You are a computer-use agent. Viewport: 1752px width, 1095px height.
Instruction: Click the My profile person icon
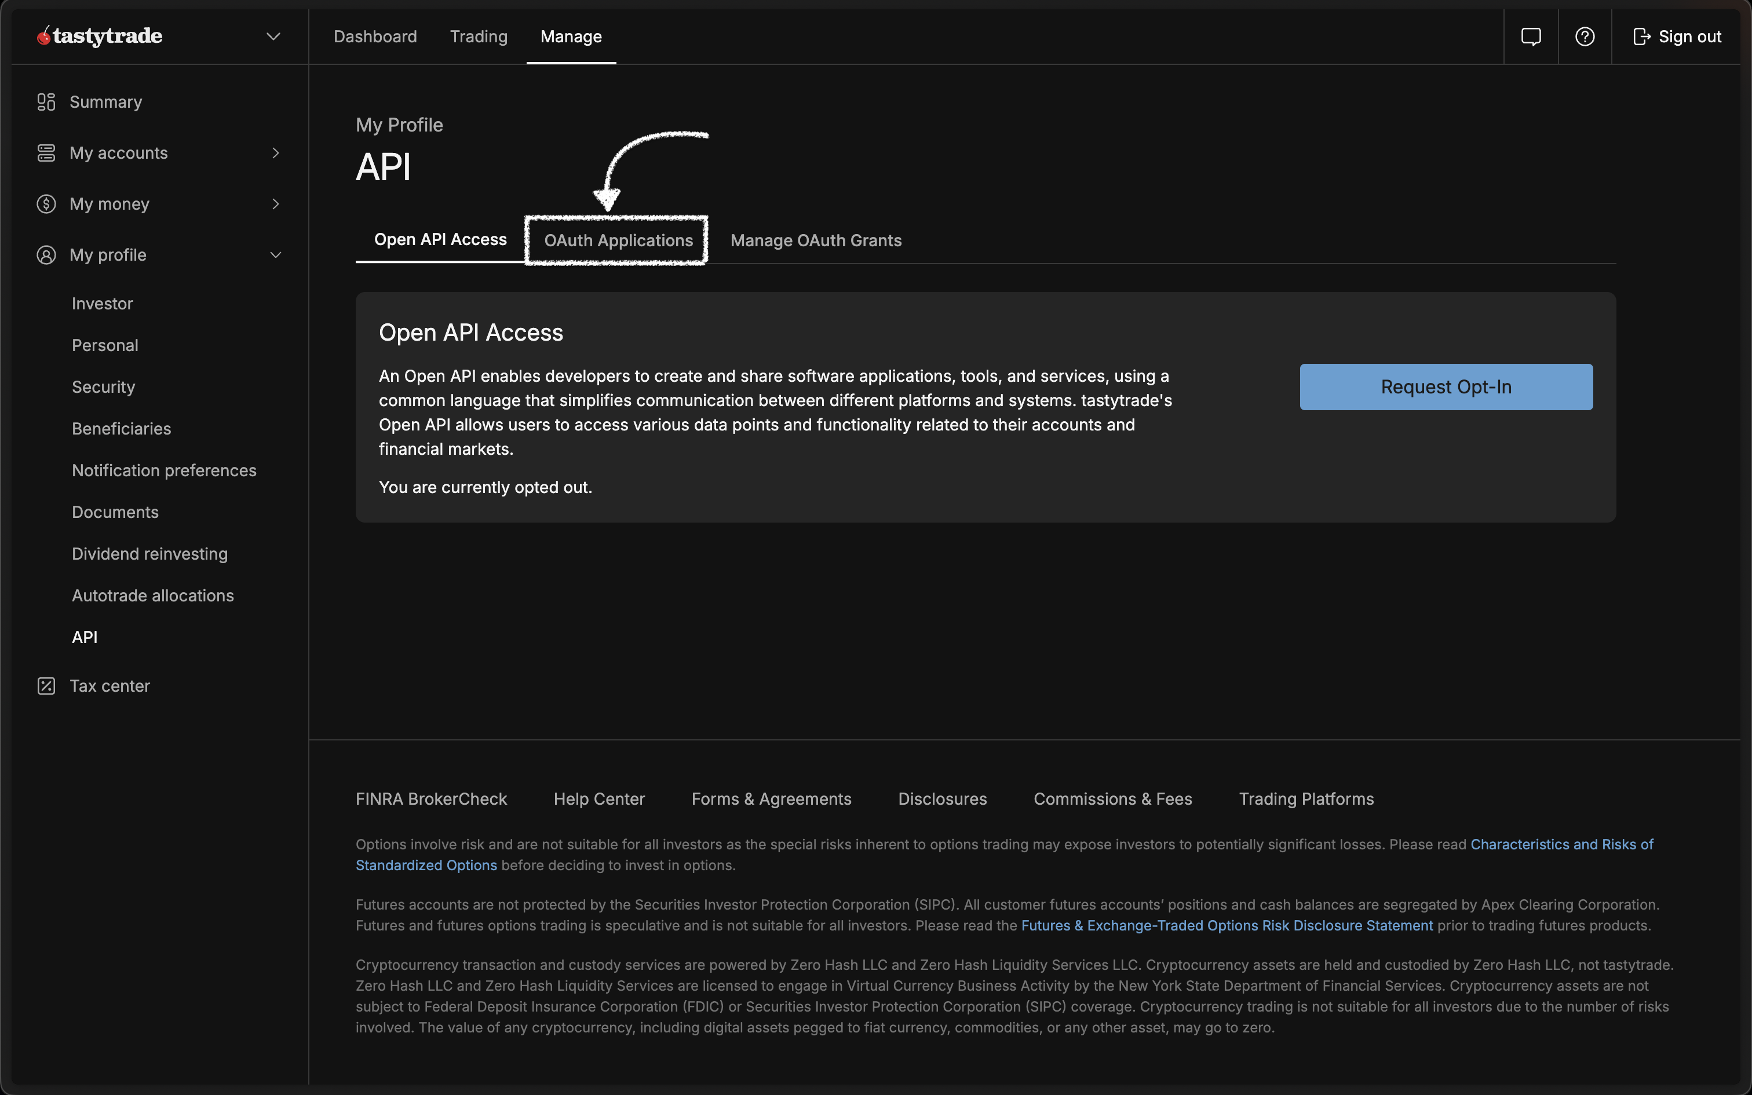(x=46, y=254)
